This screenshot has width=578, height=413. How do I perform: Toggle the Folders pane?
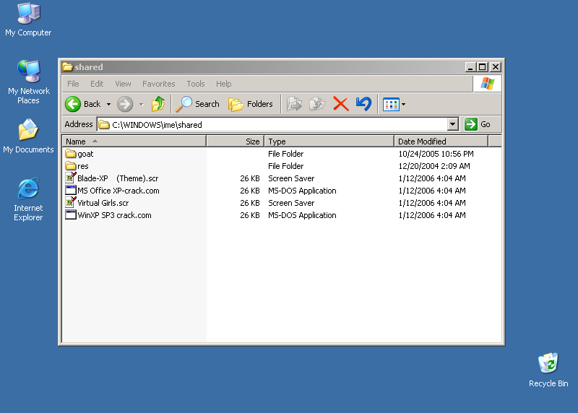pyautogui.click(x=251, y=104)
